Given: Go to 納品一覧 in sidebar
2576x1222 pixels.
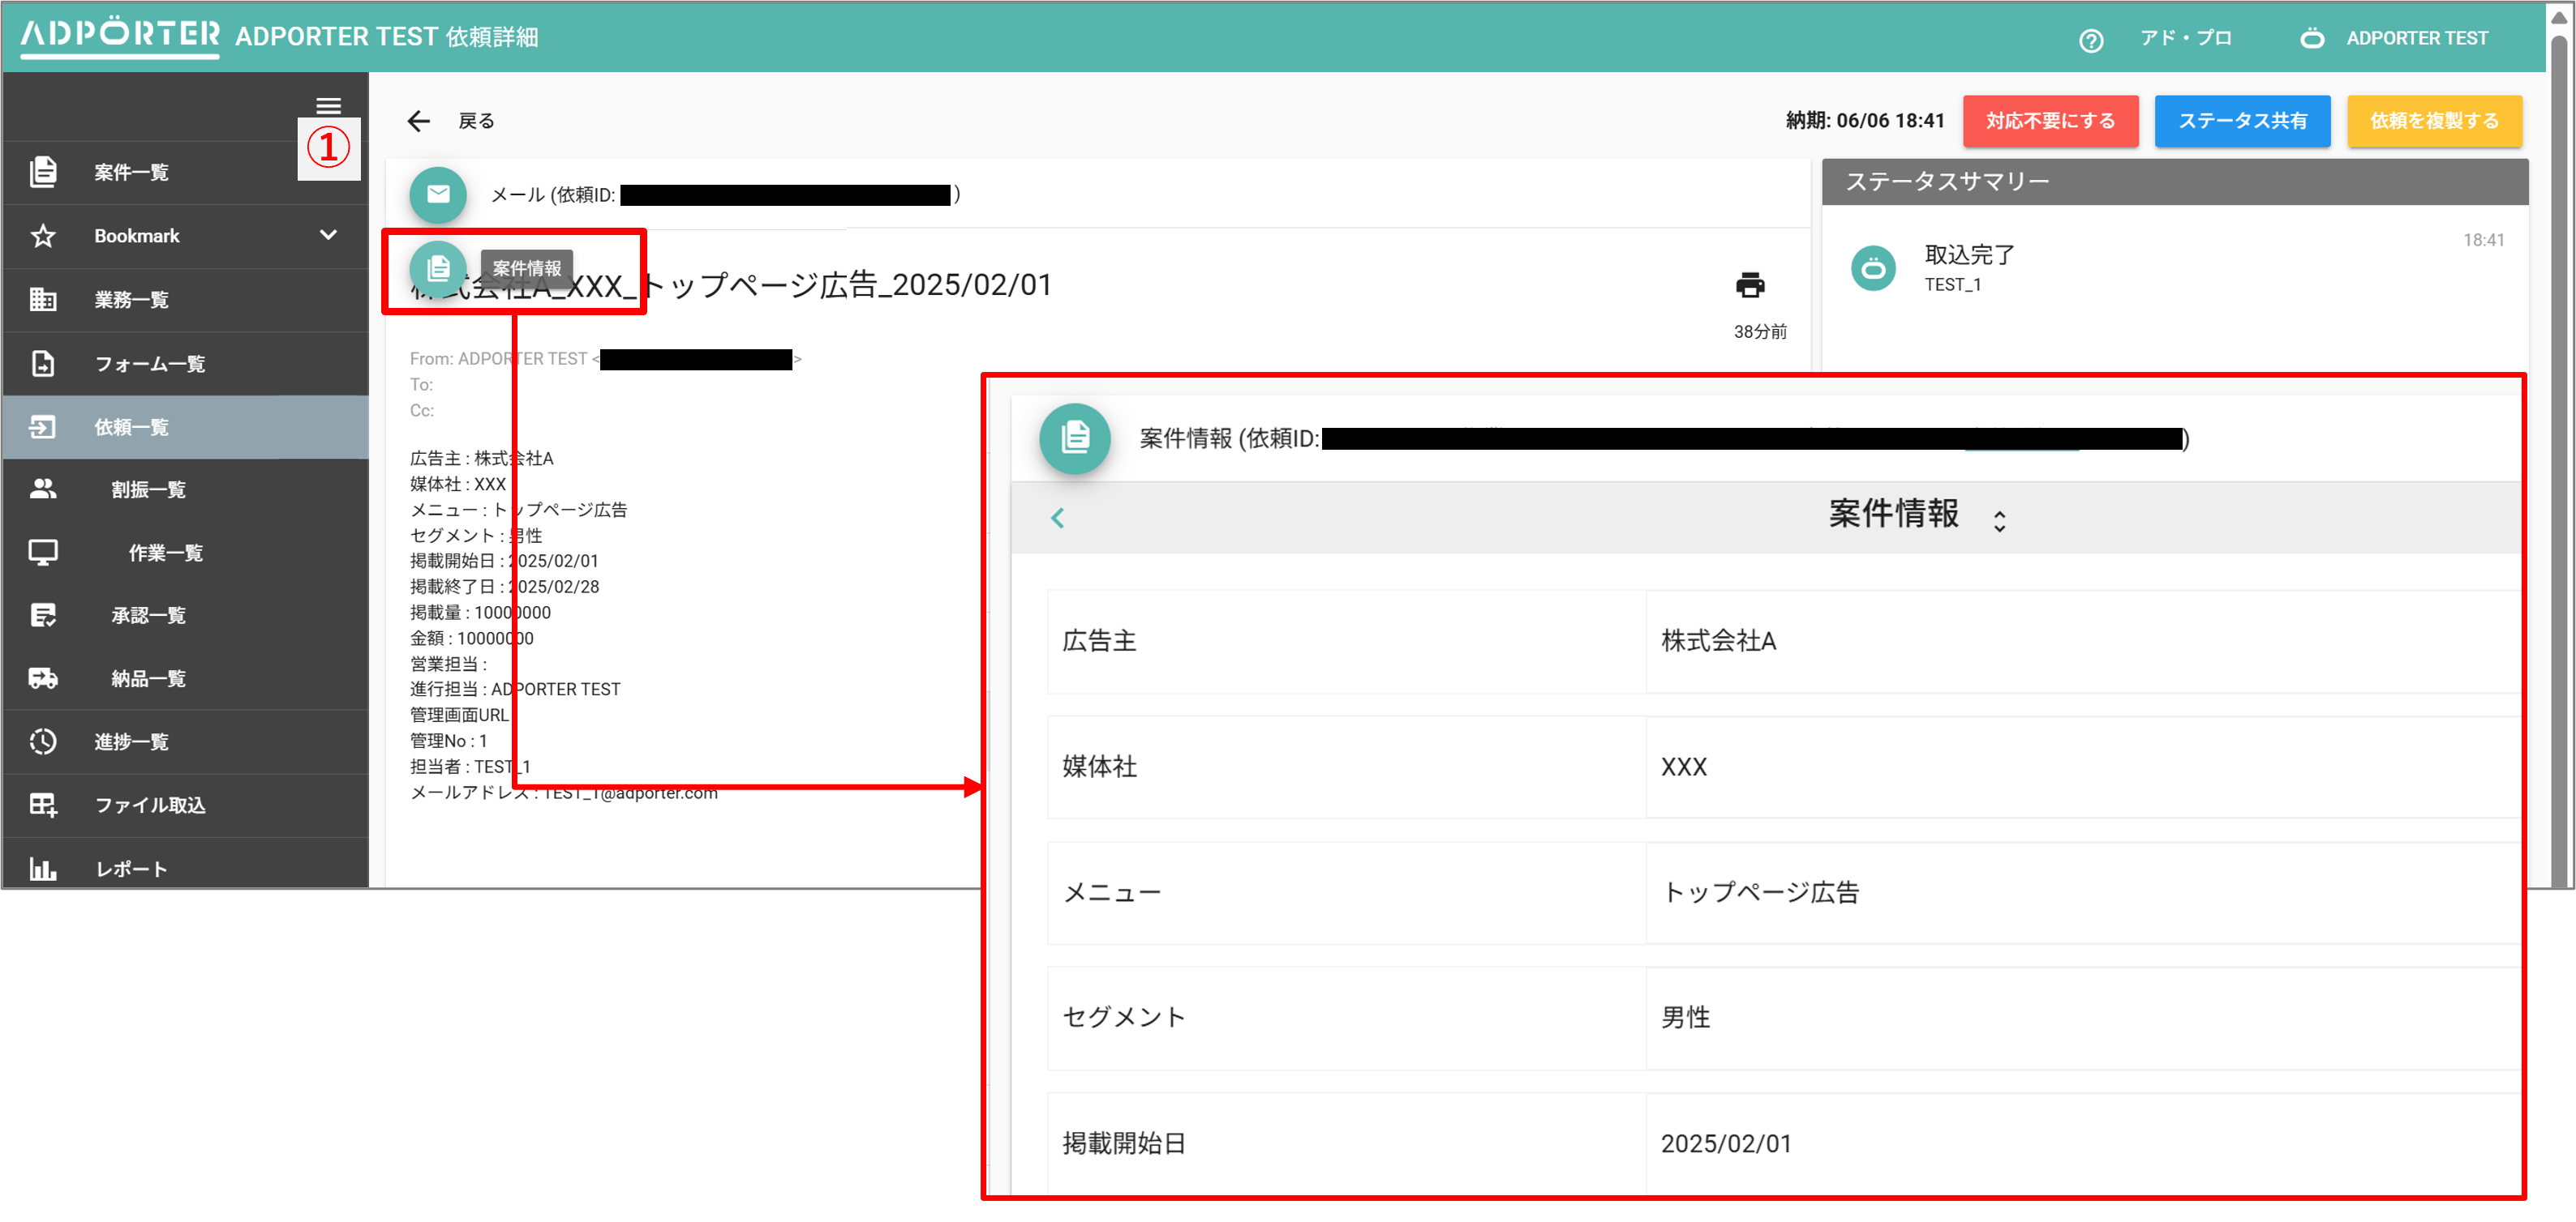Looking at the screenshot, I should click(148, 678).
